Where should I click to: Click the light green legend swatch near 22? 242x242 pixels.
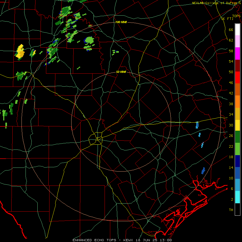(237, 149)
